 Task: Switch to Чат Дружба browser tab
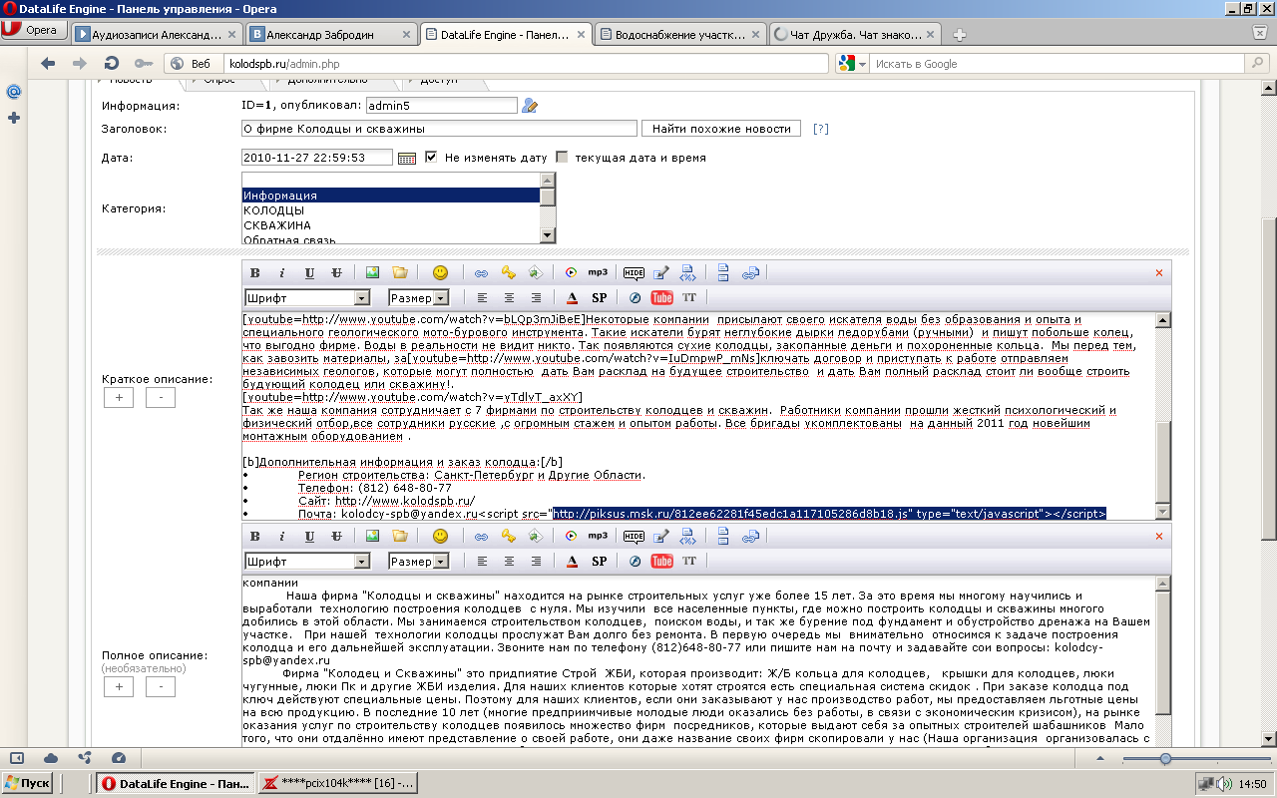click(855, 34)
